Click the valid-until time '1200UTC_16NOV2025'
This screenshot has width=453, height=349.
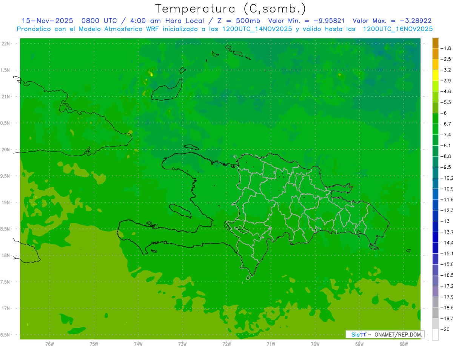[398, 29]
